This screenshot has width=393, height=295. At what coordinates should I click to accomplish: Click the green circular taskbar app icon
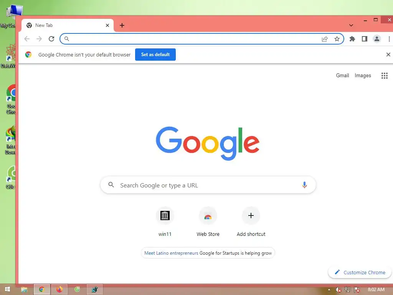click(77, 290)
